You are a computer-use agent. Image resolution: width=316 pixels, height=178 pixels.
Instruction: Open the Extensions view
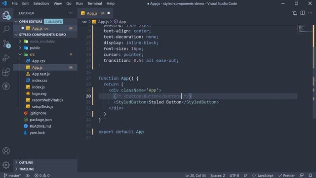click(x=6, y=72)
